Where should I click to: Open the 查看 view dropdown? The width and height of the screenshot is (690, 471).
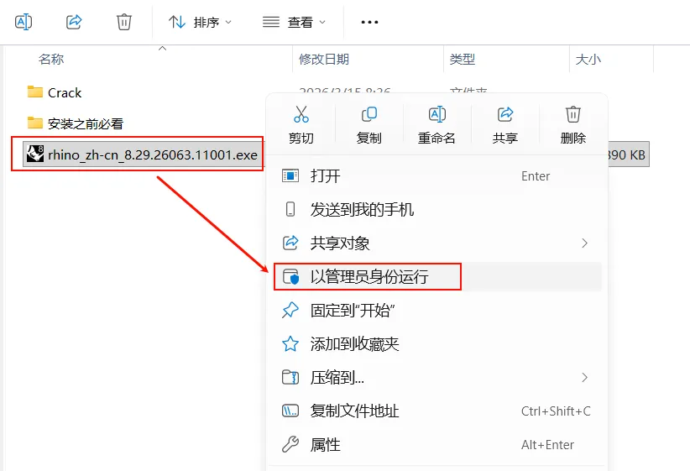pyautogui.click(x=294, y=22)
